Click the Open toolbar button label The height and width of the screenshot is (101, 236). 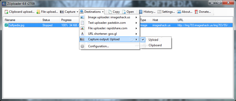coord(130,12)
